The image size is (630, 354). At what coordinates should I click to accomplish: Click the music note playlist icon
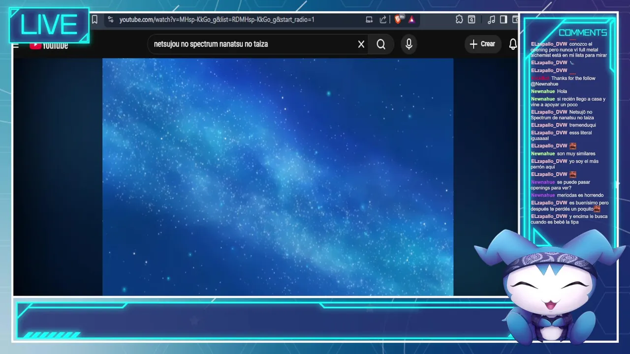coord(491,20)
